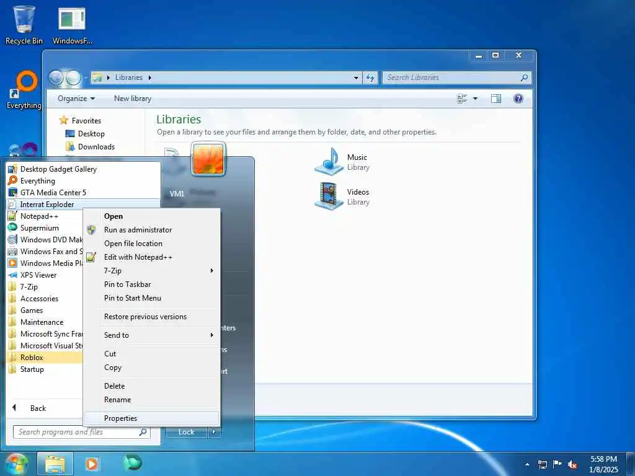
Task: Click the Start orb button
Action: click(16, 464)
